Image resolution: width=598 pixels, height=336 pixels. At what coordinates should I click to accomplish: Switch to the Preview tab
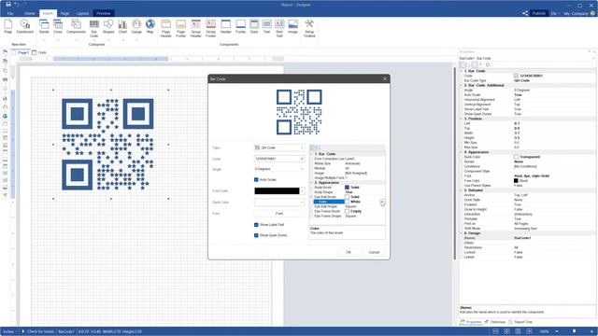pyautogui.click(x=104, y=13)
